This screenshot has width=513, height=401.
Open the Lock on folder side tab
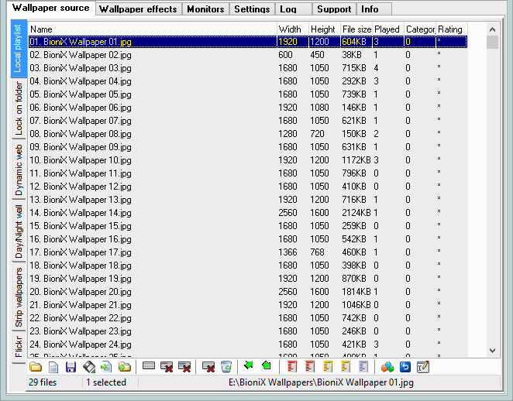click(19, 108)
